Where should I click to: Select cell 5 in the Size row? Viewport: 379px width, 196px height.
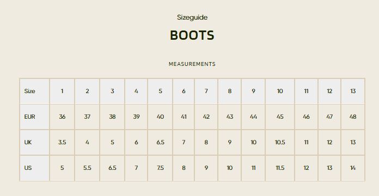coord(160,91)
